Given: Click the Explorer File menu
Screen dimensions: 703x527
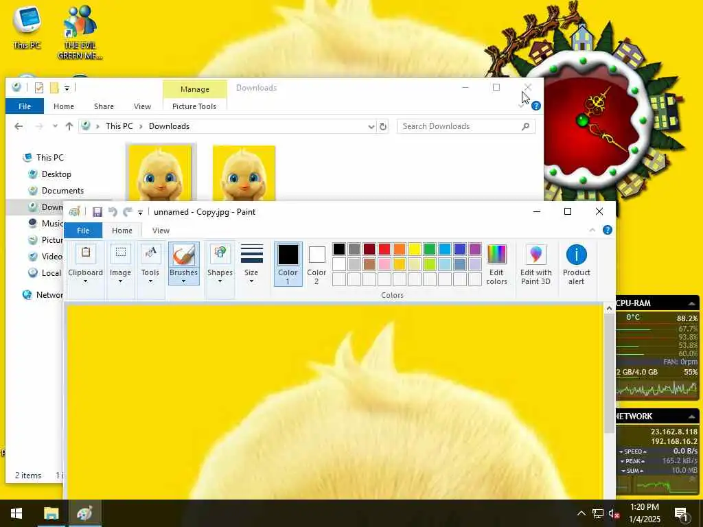Looking at the screenshot, I should point(25,106).
